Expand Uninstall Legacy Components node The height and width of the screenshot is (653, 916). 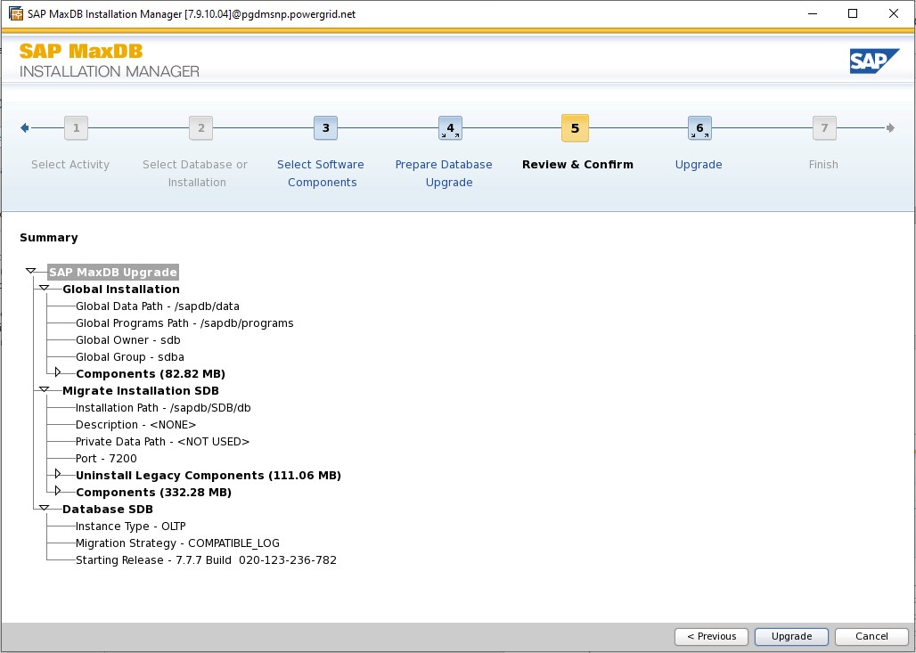click(x=58, y=475)
